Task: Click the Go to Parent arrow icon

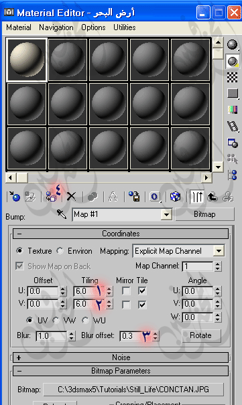Action: point(213,197)
